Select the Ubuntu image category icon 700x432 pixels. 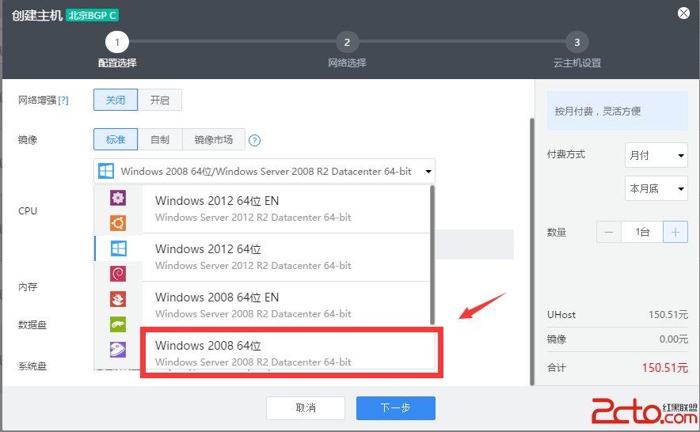click(x=118, y=222)
